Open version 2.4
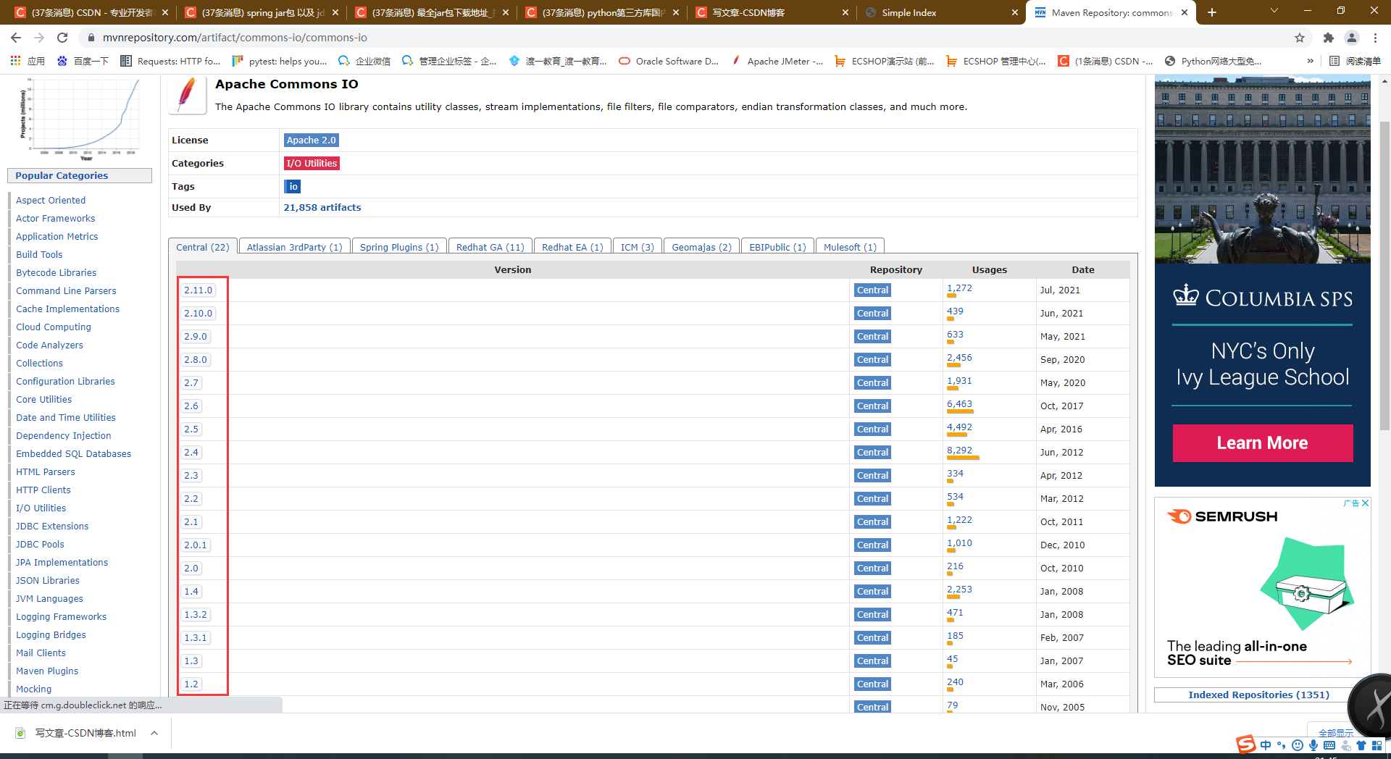The image size is (1391, 759). coord(191,453)
